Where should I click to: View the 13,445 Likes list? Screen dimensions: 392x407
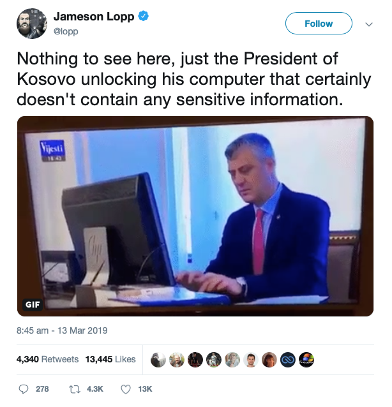[x=110, y=359]
